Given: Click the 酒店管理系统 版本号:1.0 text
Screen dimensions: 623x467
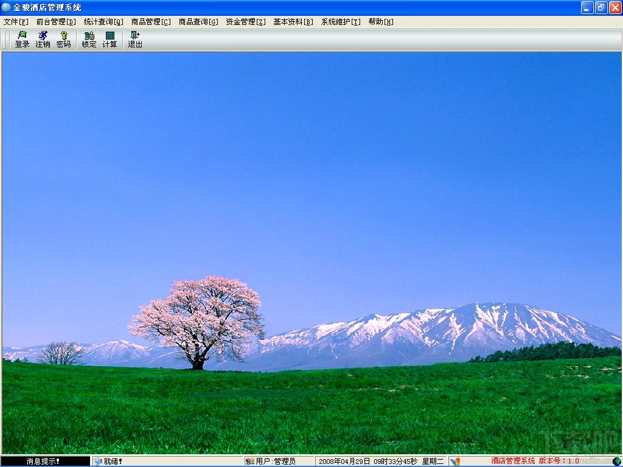Looking at the screenshot, I should pos(535,461).
